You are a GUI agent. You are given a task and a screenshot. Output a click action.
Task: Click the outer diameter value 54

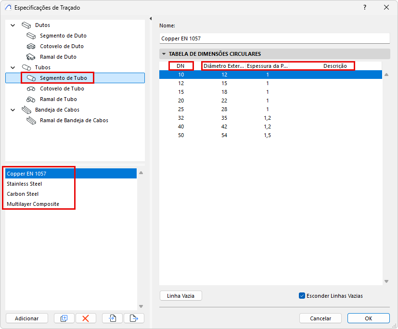[x=224, y=135]
